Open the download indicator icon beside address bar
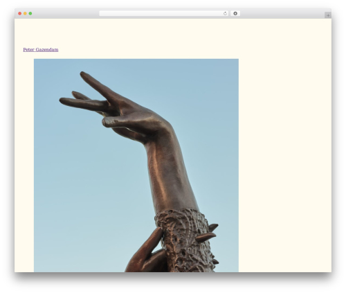This screenshot has height=293, width=346. (235, 14)
